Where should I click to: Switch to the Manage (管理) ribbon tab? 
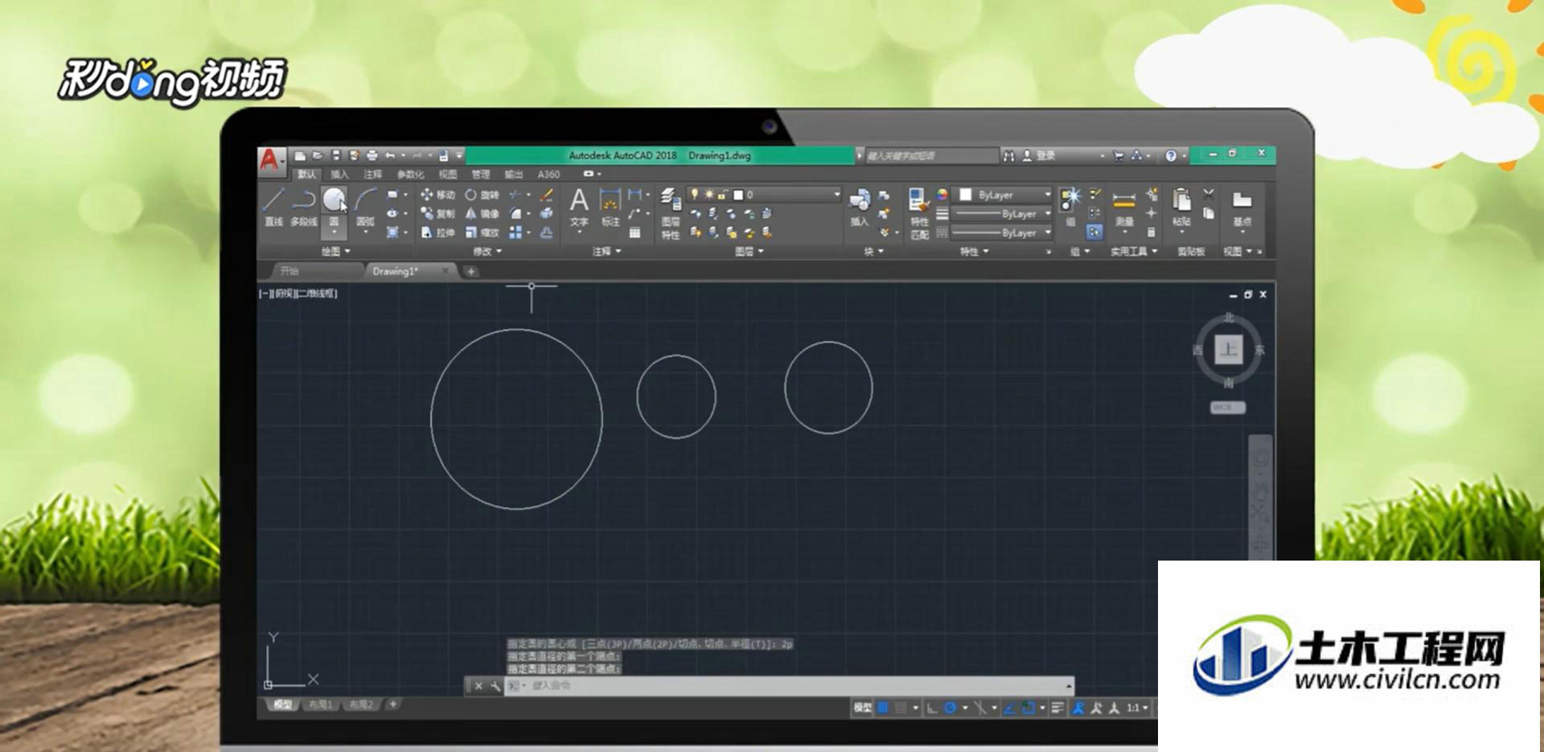(480, 175)
